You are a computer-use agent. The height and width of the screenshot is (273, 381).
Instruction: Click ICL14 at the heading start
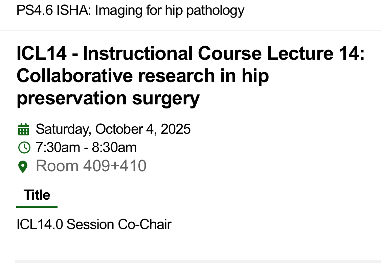pos(42,54)
